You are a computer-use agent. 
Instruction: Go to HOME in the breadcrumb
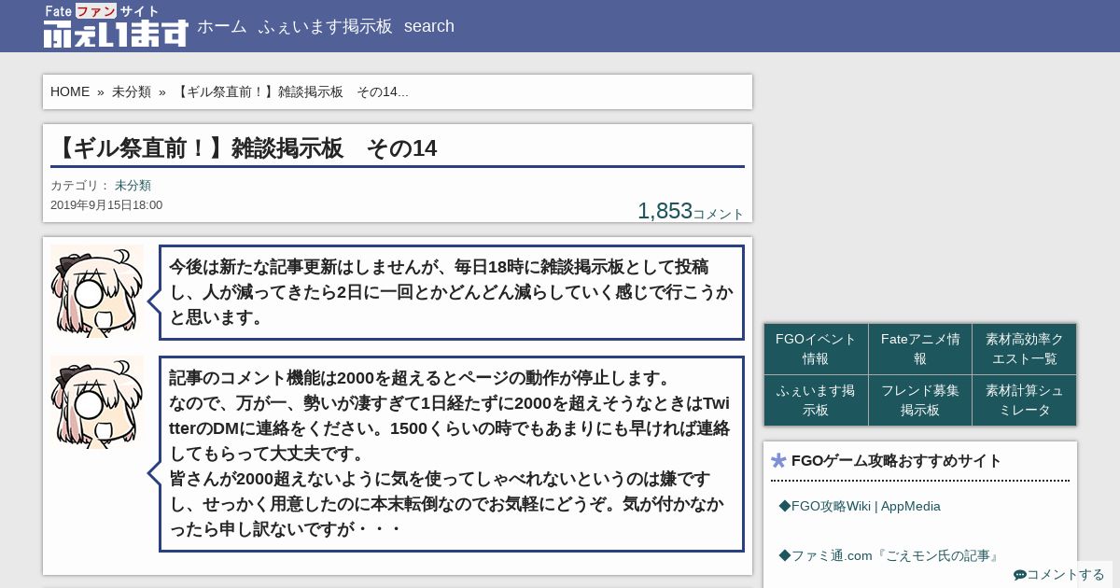click(x=70, y=91)
